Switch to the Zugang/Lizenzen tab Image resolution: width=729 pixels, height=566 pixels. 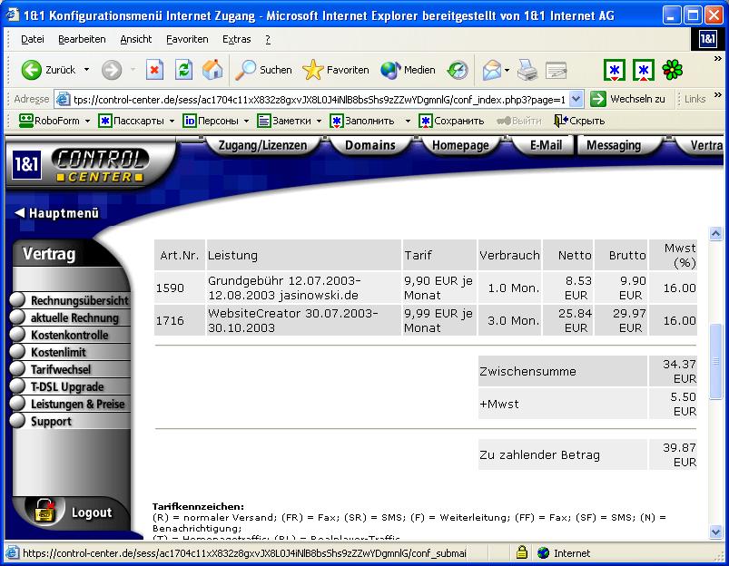tap(262, 145)
